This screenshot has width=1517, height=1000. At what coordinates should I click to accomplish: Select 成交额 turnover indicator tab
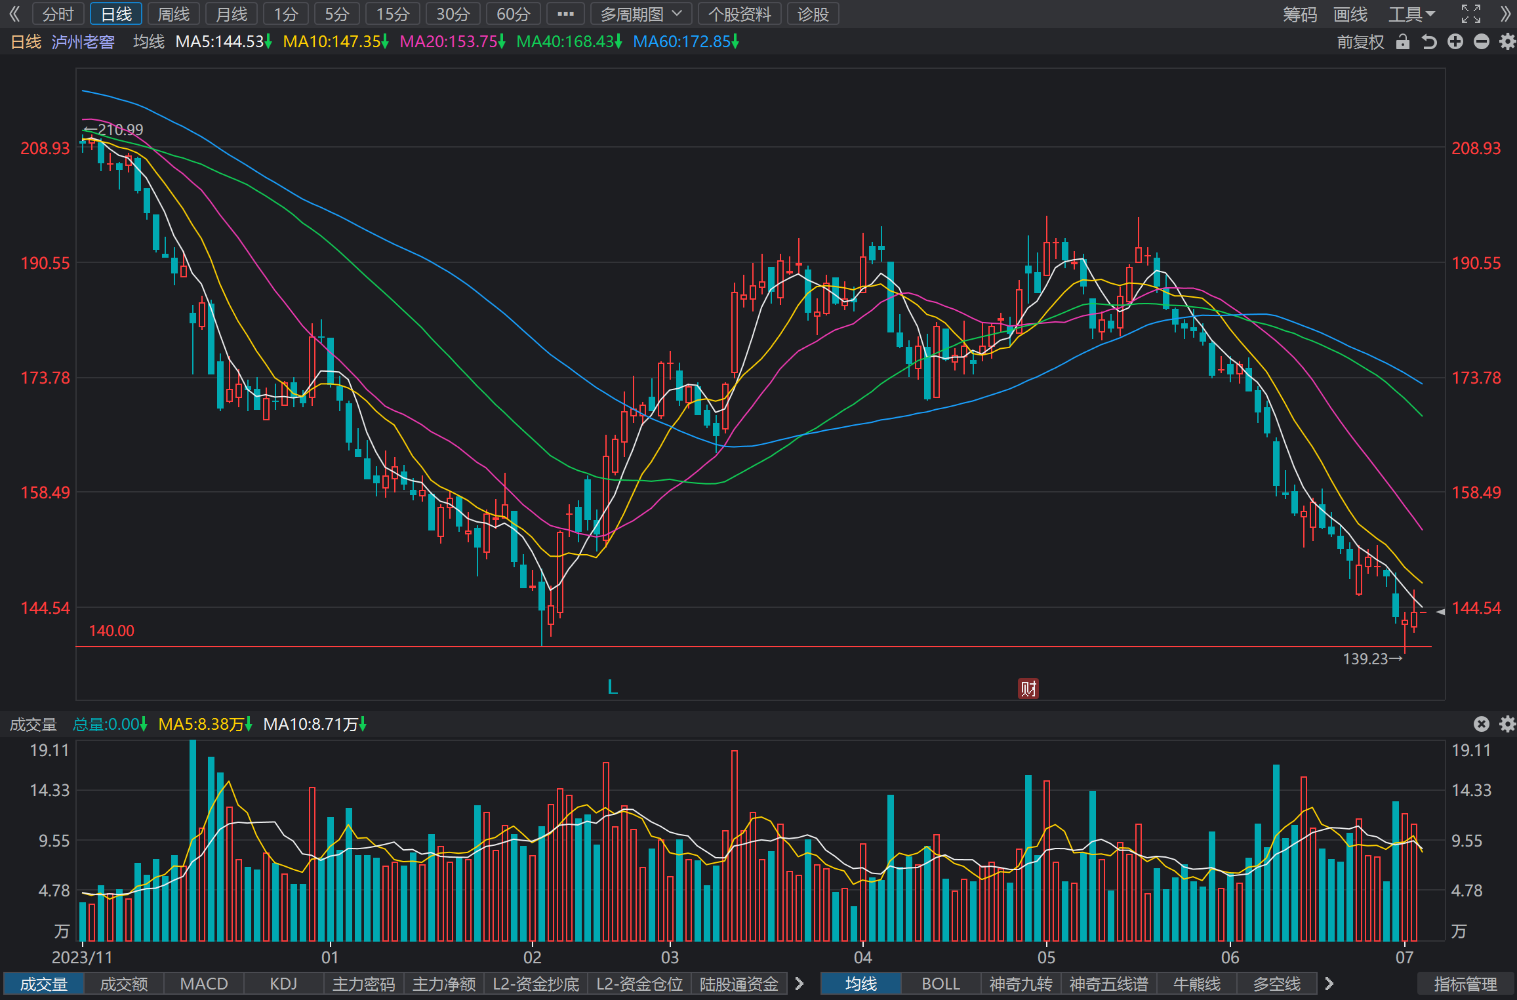point(124,984)
